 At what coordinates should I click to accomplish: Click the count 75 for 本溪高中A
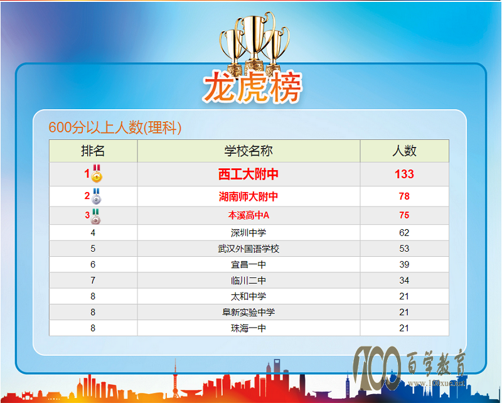coord(404,215)
